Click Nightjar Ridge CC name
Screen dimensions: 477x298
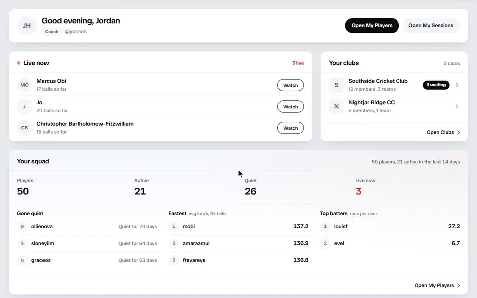pos(372,102)
